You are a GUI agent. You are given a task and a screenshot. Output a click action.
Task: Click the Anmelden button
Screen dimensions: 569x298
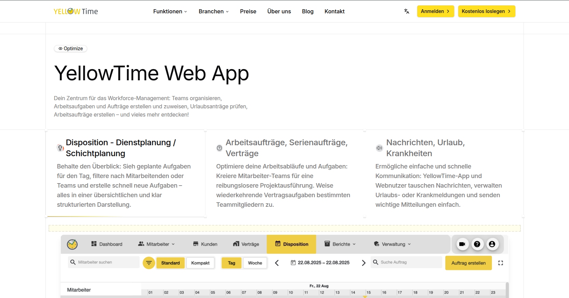(435, 11)
